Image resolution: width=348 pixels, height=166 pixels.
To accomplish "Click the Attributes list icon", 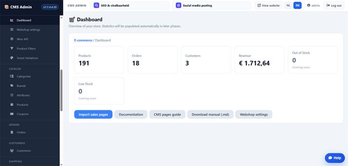I will [12, 95].
